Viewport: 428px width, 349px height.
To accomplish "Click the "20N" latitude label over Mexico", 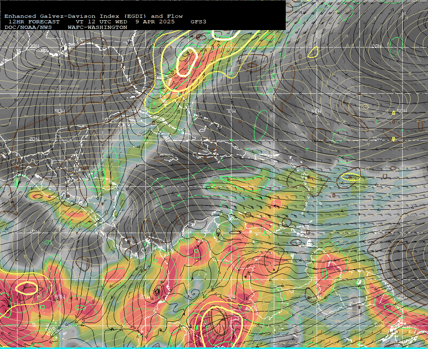I will point(34,139).
